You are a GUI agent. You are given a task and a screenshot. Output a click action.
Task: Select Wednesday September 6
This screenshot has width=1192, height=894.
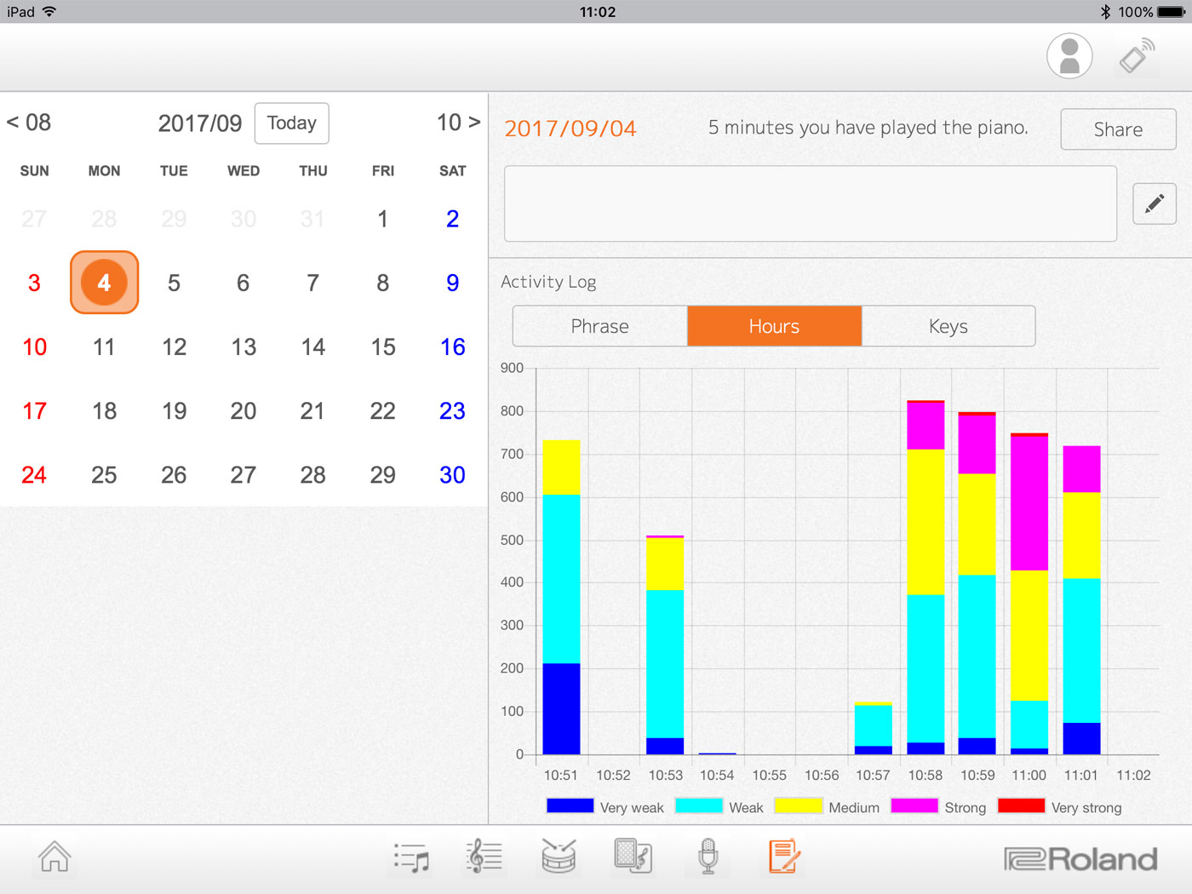click(x=244, y=283)
